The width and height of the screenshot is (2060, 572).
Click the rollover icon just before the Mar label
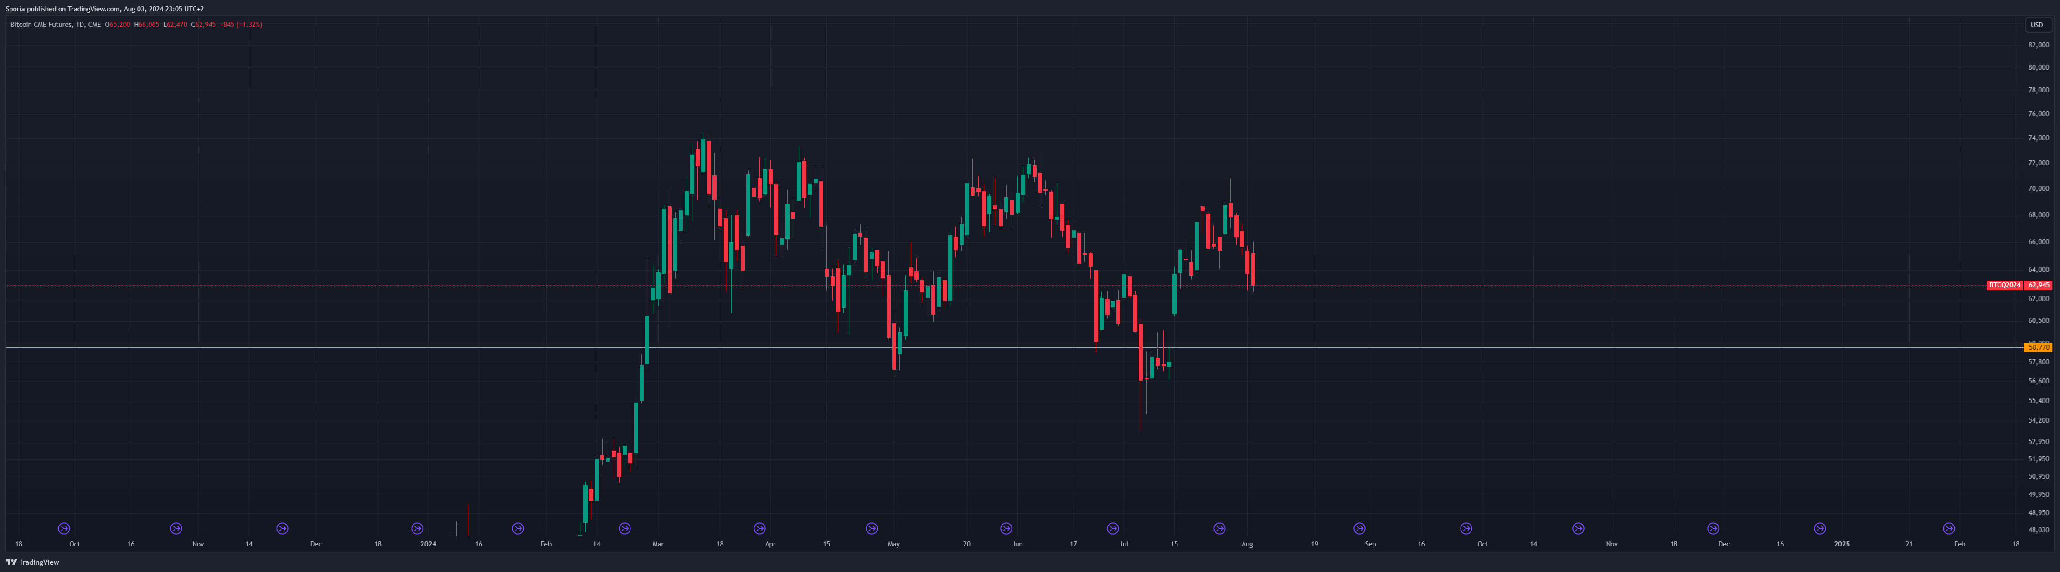625,528
